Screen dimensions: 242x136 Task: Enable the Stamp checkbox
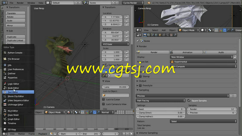click(x=140, y=76)
